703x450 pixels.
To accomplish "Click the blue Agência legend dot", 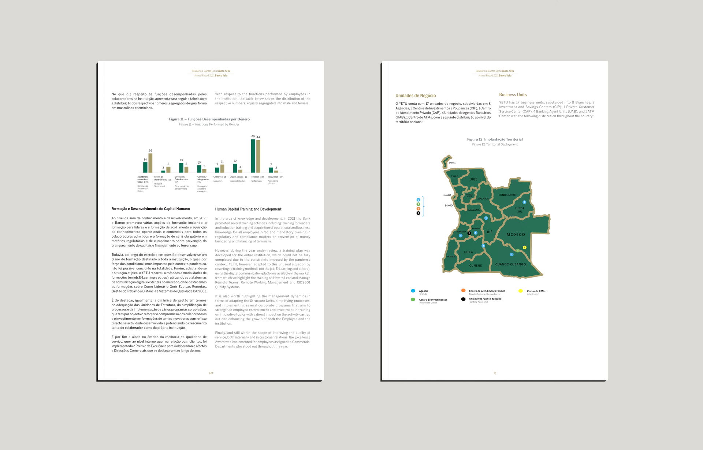I will pyautogui.click(x=413, y=291).
